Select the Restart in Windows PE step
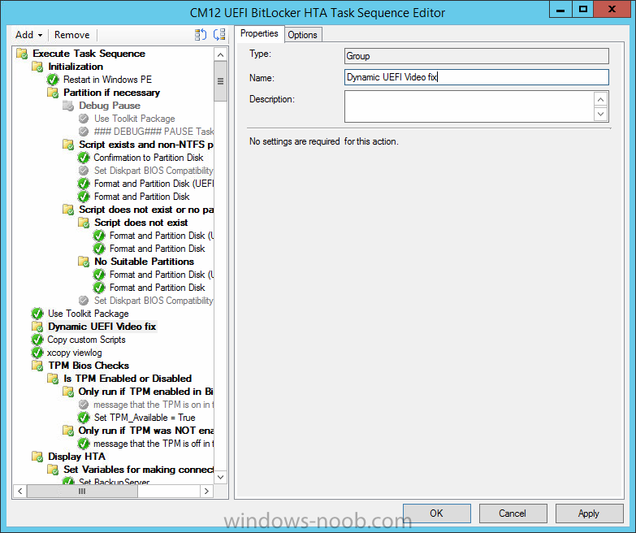Image resolution: width=636 pixels, height=533 pixels. (107, 80)
